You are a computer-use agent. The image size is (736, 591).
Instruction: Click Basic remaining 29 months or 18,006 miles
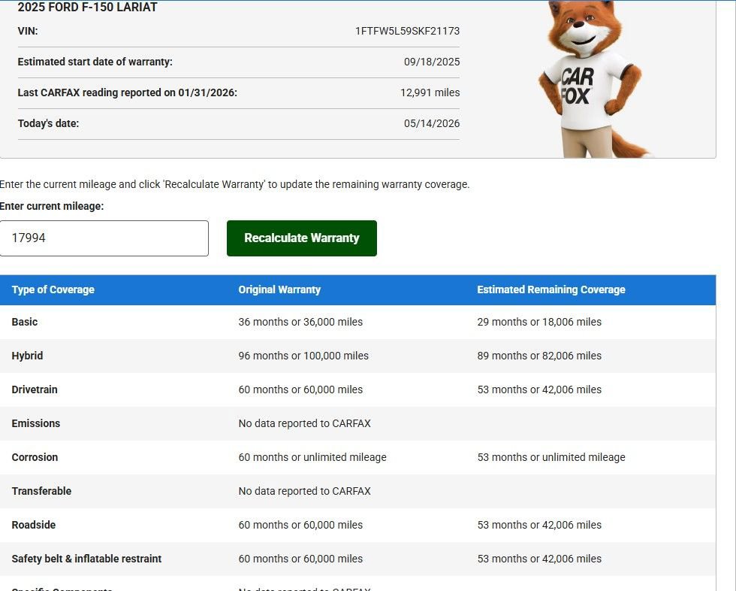click(539, 323)
